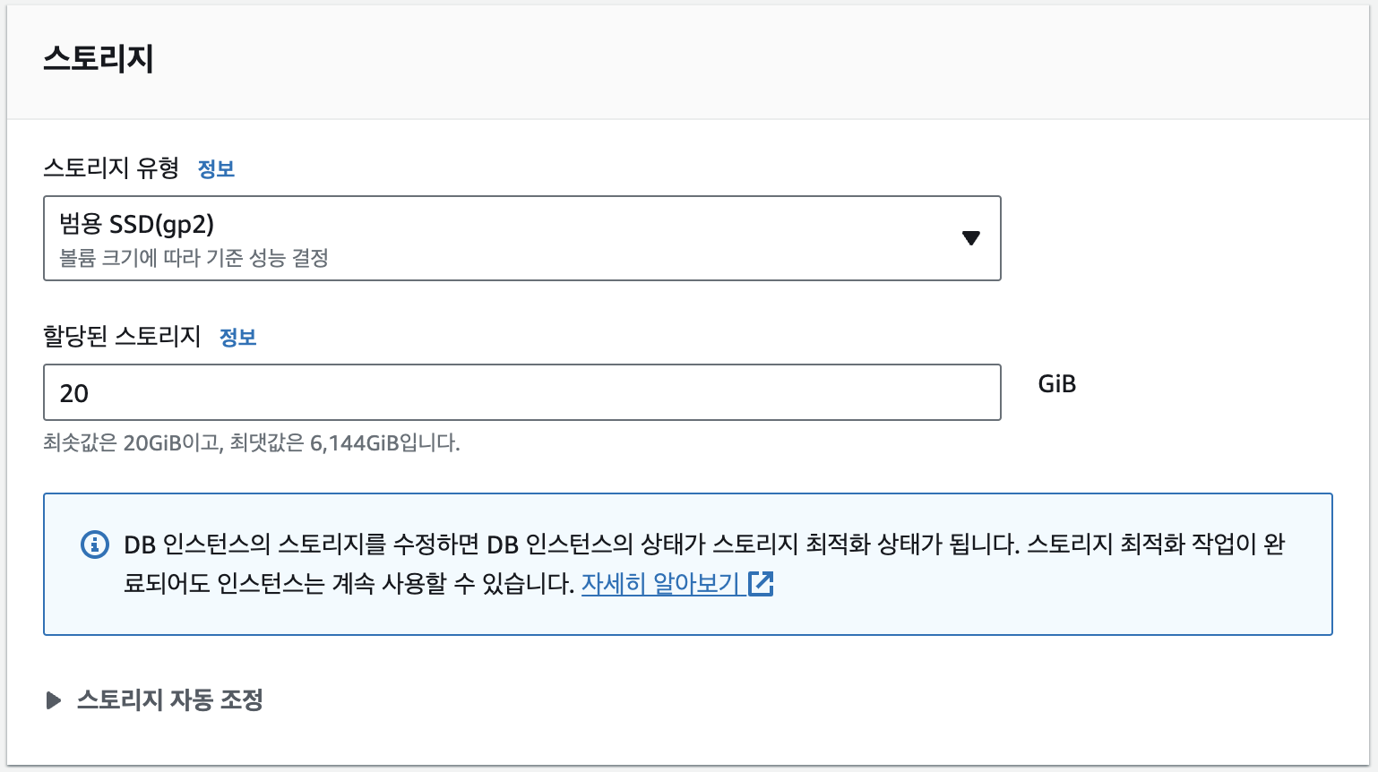This screenshot has height=772, width=1378.
Task: Click the open-in-new-window icon in the info banner
Action: coord(762,584)
